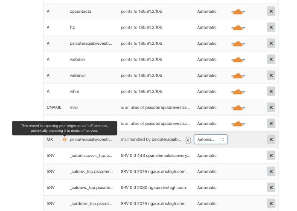
Task: Click the SRV type label of _autodiscover row
Action: [51, 155]
